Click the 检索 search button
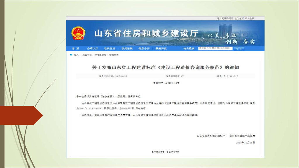Viewport: 299px width, 168px height. (x=239, y=49)
